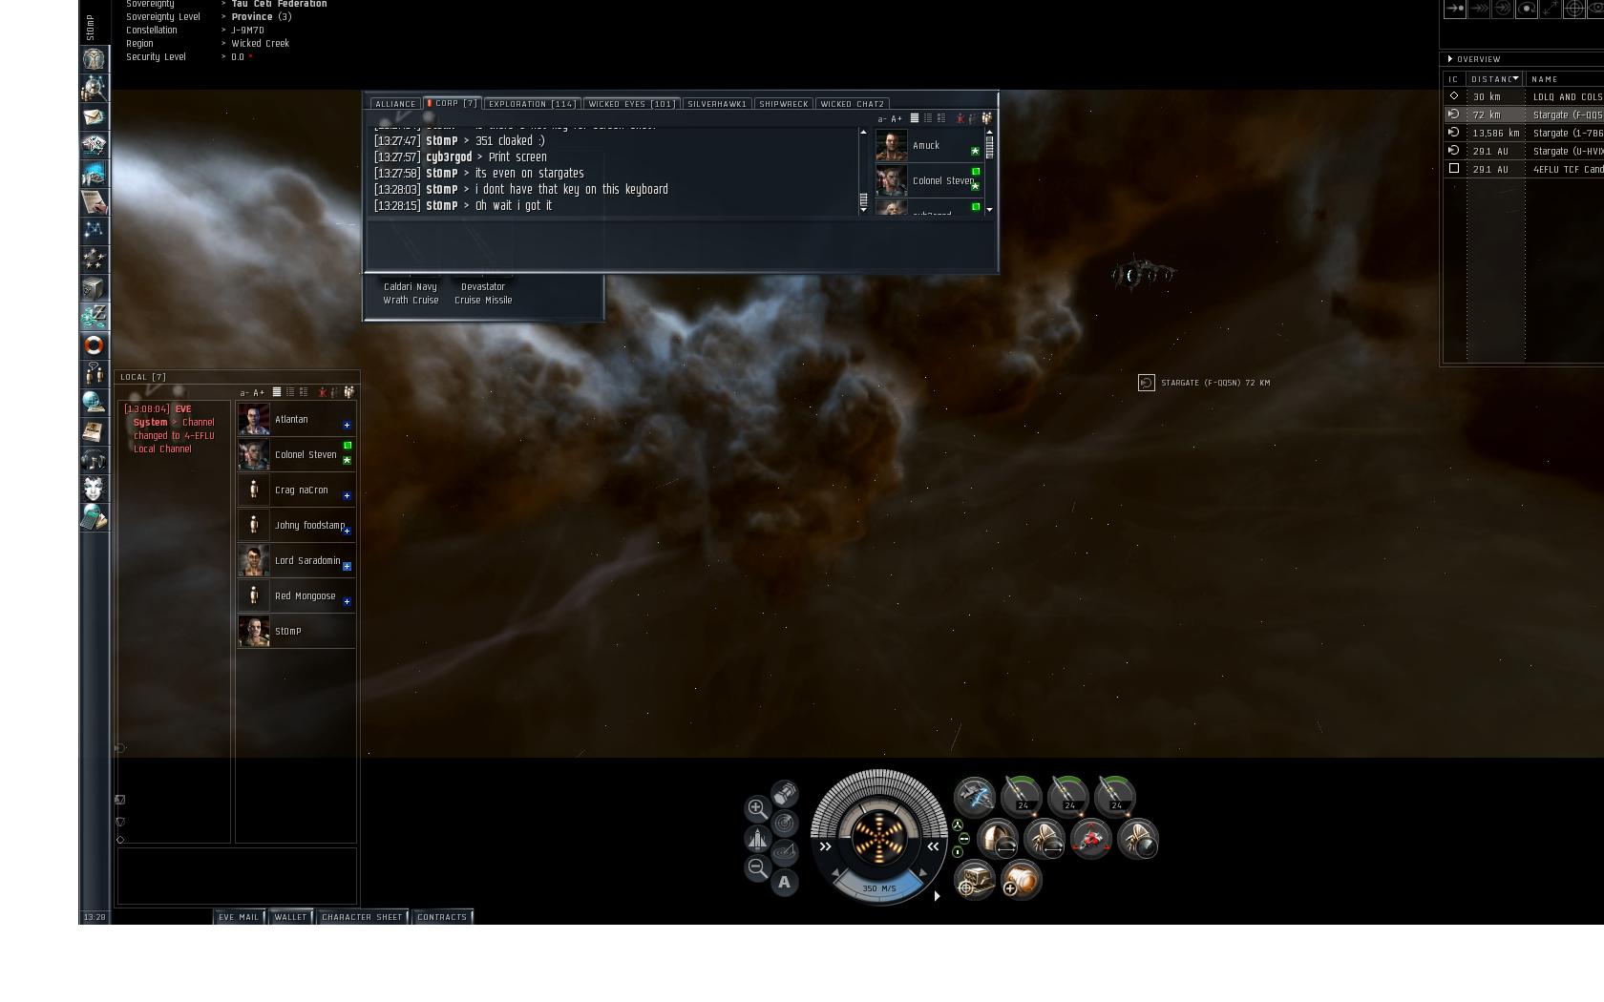Click the zoom out magnifier on the HUD
This screenshot has height=1002, width=1604.
click(756, 867)
